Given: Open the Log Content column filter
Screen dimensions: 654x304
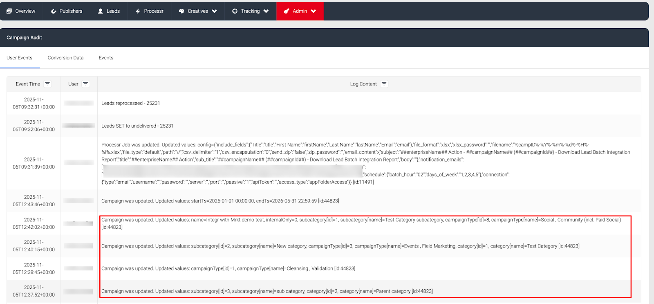Looking at the screenshot, I should click(384, 84).
